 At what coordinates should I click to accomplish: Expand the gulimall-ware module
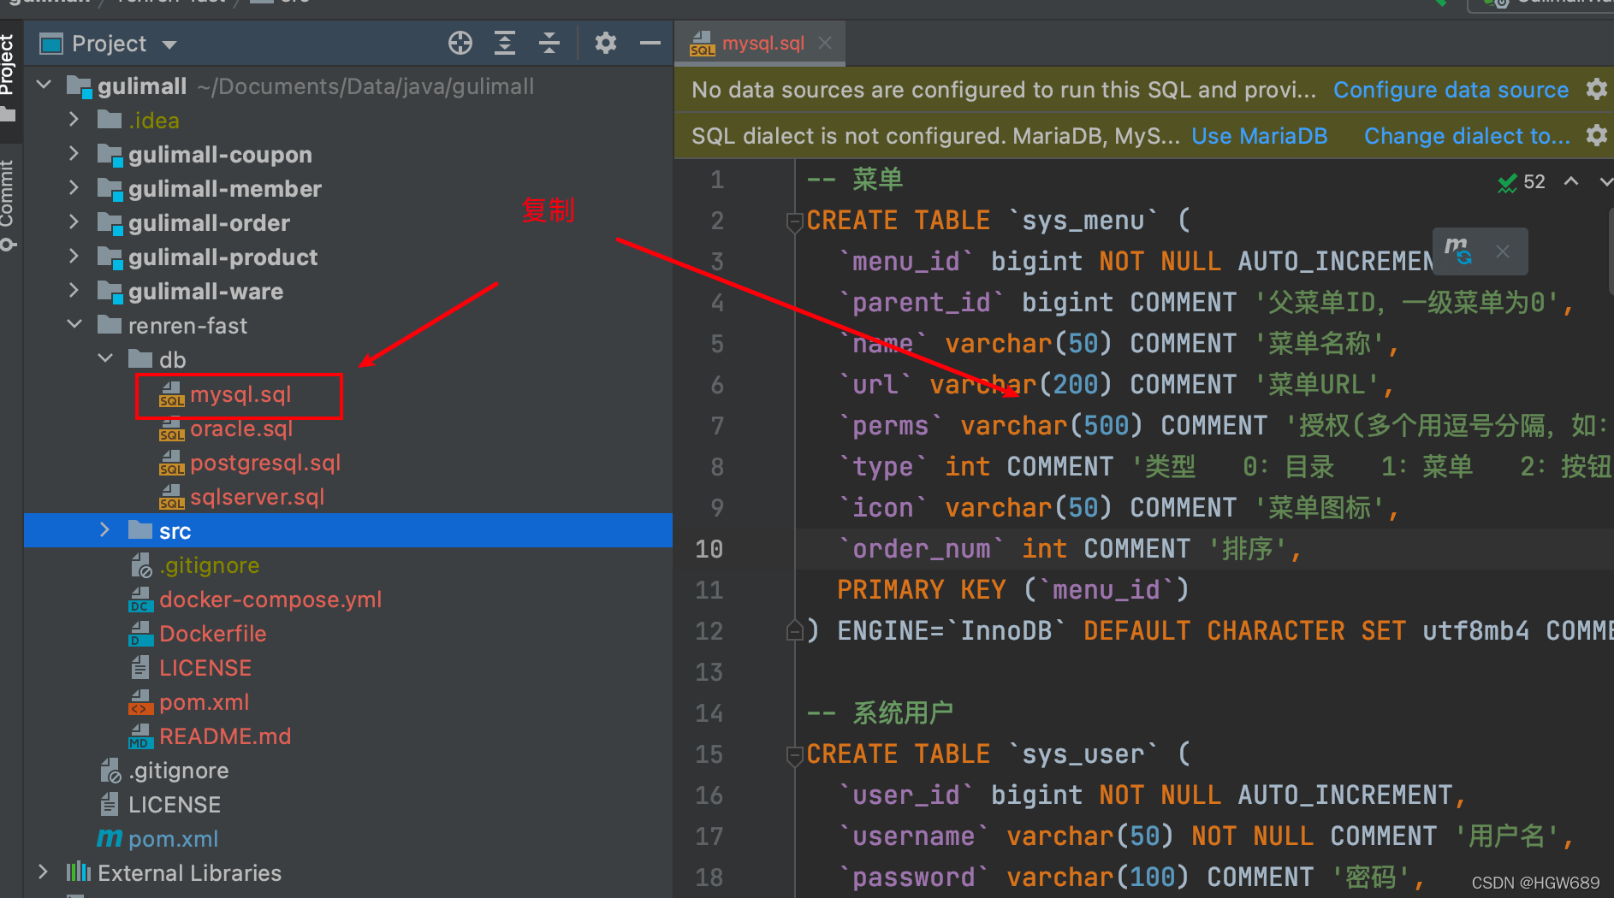[74, 291]
